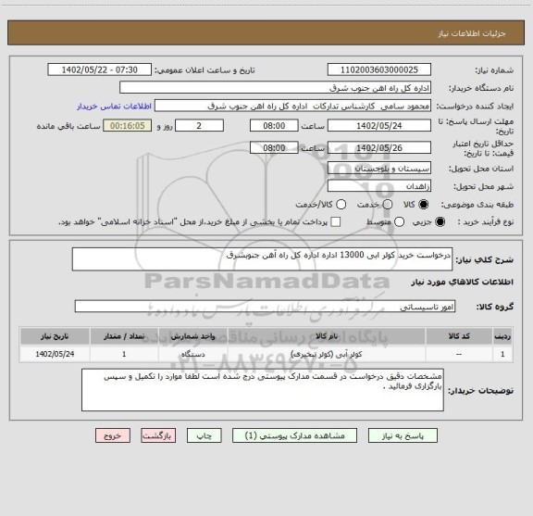The image size is (533, 516).
Task: Click the province field سیستان و بلوچستان
Action: [379, 169]
